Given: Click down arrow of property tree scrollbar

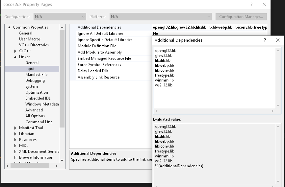Looking at the screenshot, I should pyautogui.click(x=62, y=160).
